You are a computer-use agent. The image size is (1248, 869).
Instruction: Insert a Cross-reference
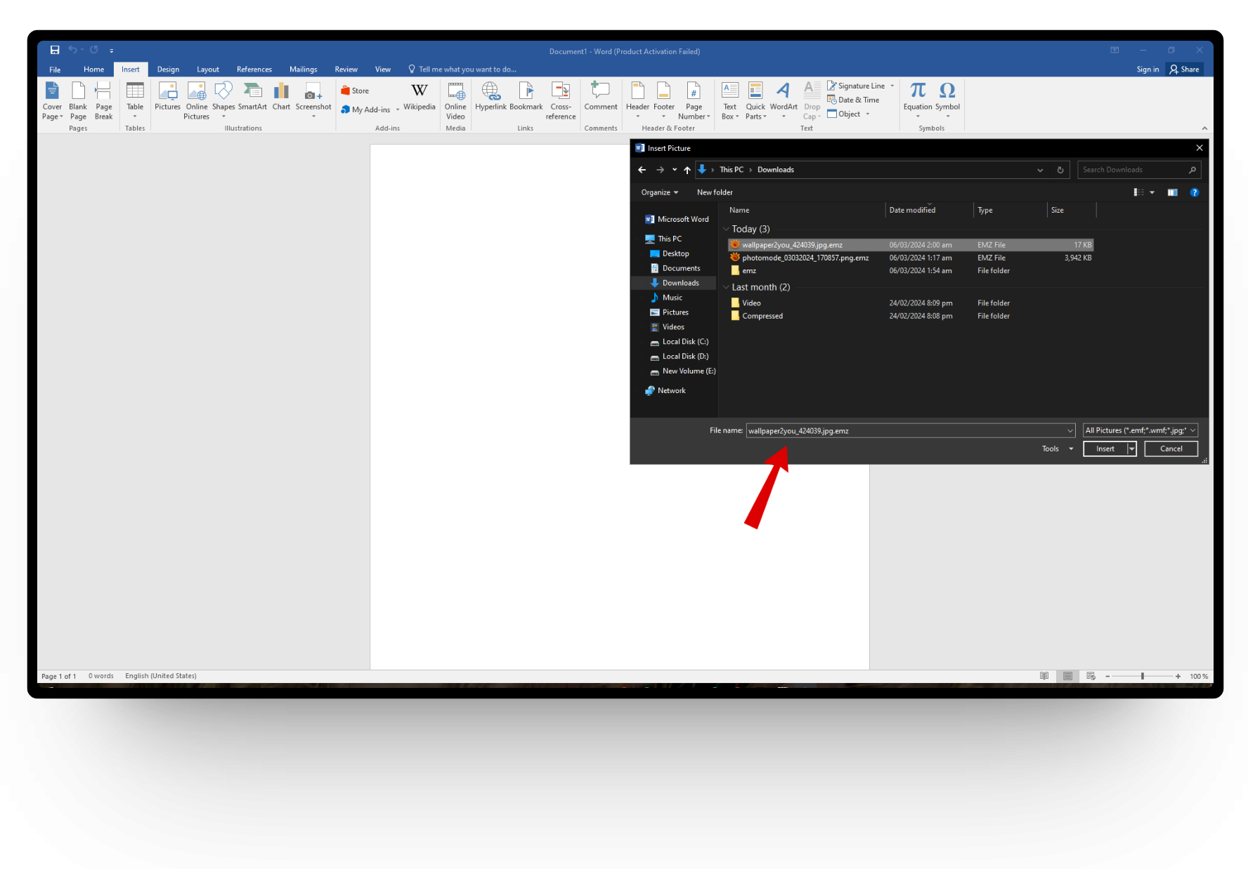coord(561,101)
